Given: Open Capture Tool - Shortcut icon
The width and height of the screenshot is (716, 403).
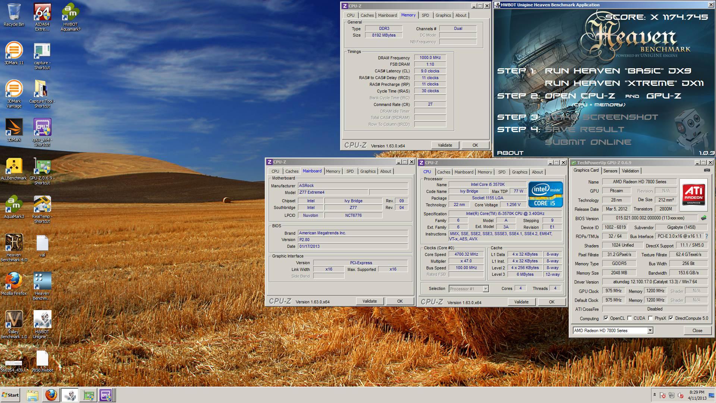Looking at the screenshot, I should 42,94.
